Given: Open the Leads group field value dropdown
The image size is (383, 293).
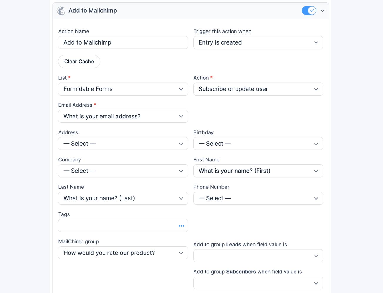Looking at the screenshot, I should click(258, 256).
